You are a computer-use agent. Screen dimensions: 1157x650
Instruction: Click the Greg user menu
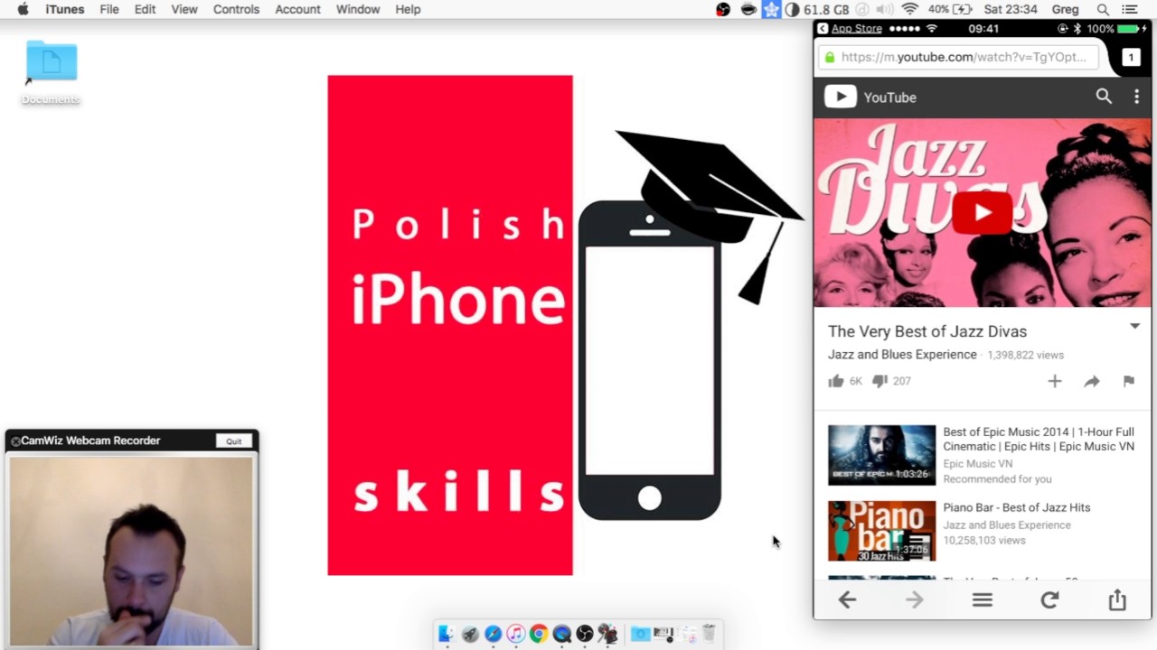tap(1065, 9)
